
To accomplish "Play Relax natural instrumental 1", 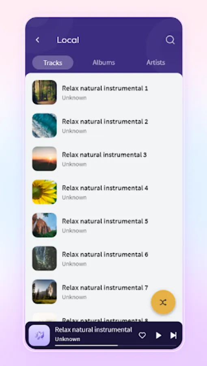I will [x=104, y=92].
